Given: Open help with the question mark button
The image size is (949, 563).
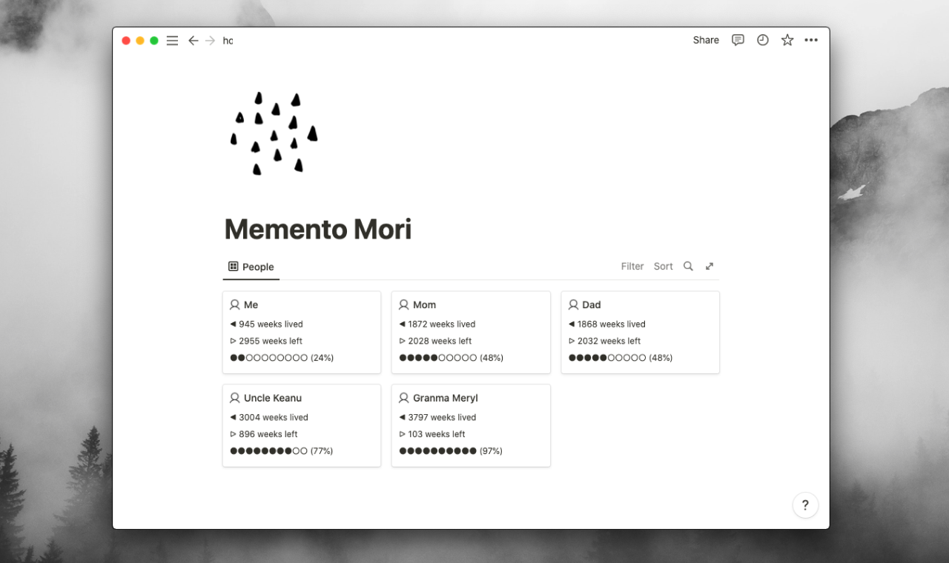Looking at the screenshot, I should tap(805, 504).
